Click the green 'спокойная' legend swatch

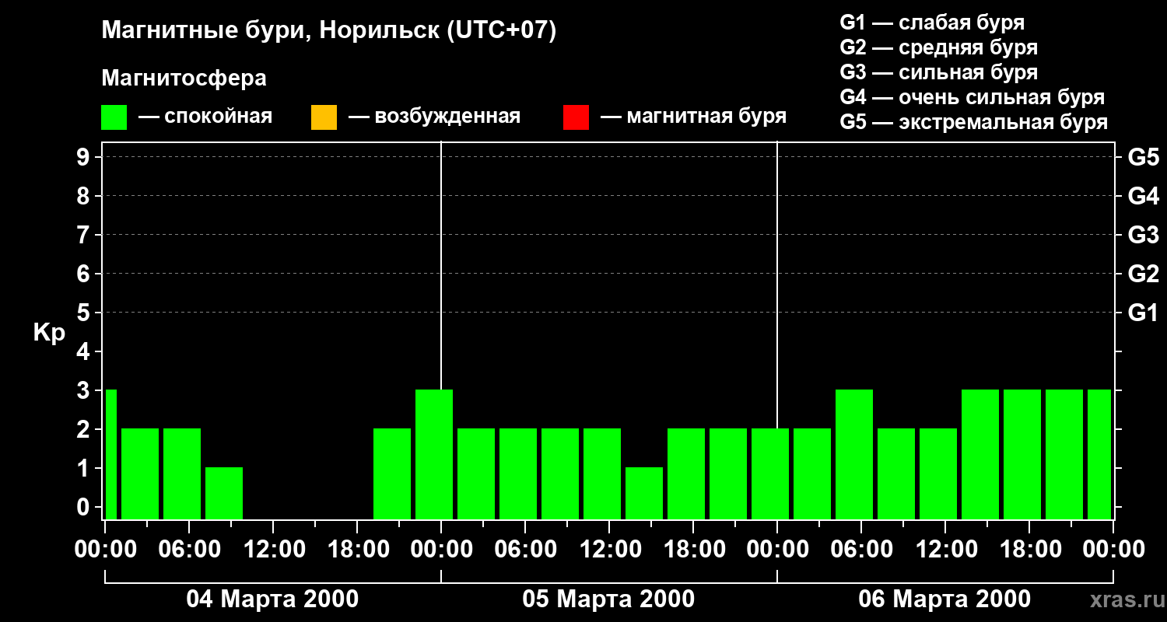pos(114,117)
